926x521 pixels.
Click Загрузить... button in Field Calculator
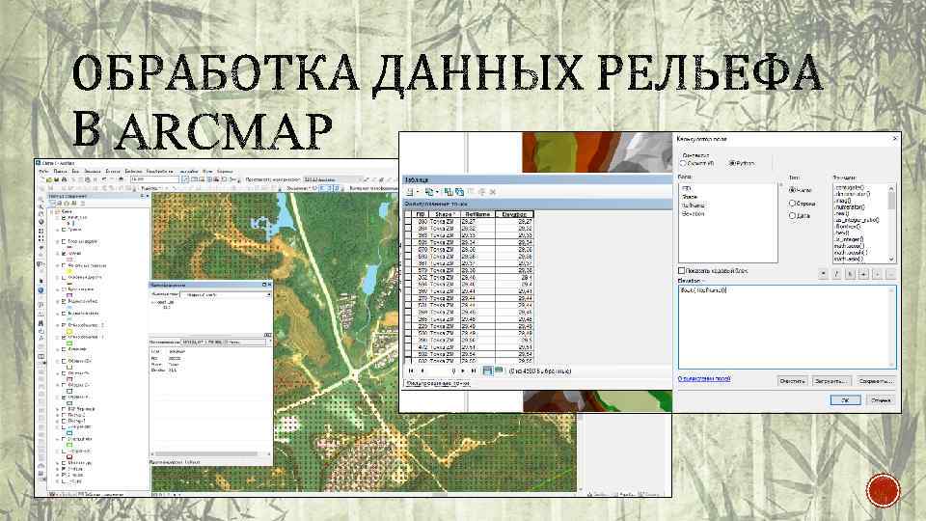pyautogui.click(x=831, y=381)
